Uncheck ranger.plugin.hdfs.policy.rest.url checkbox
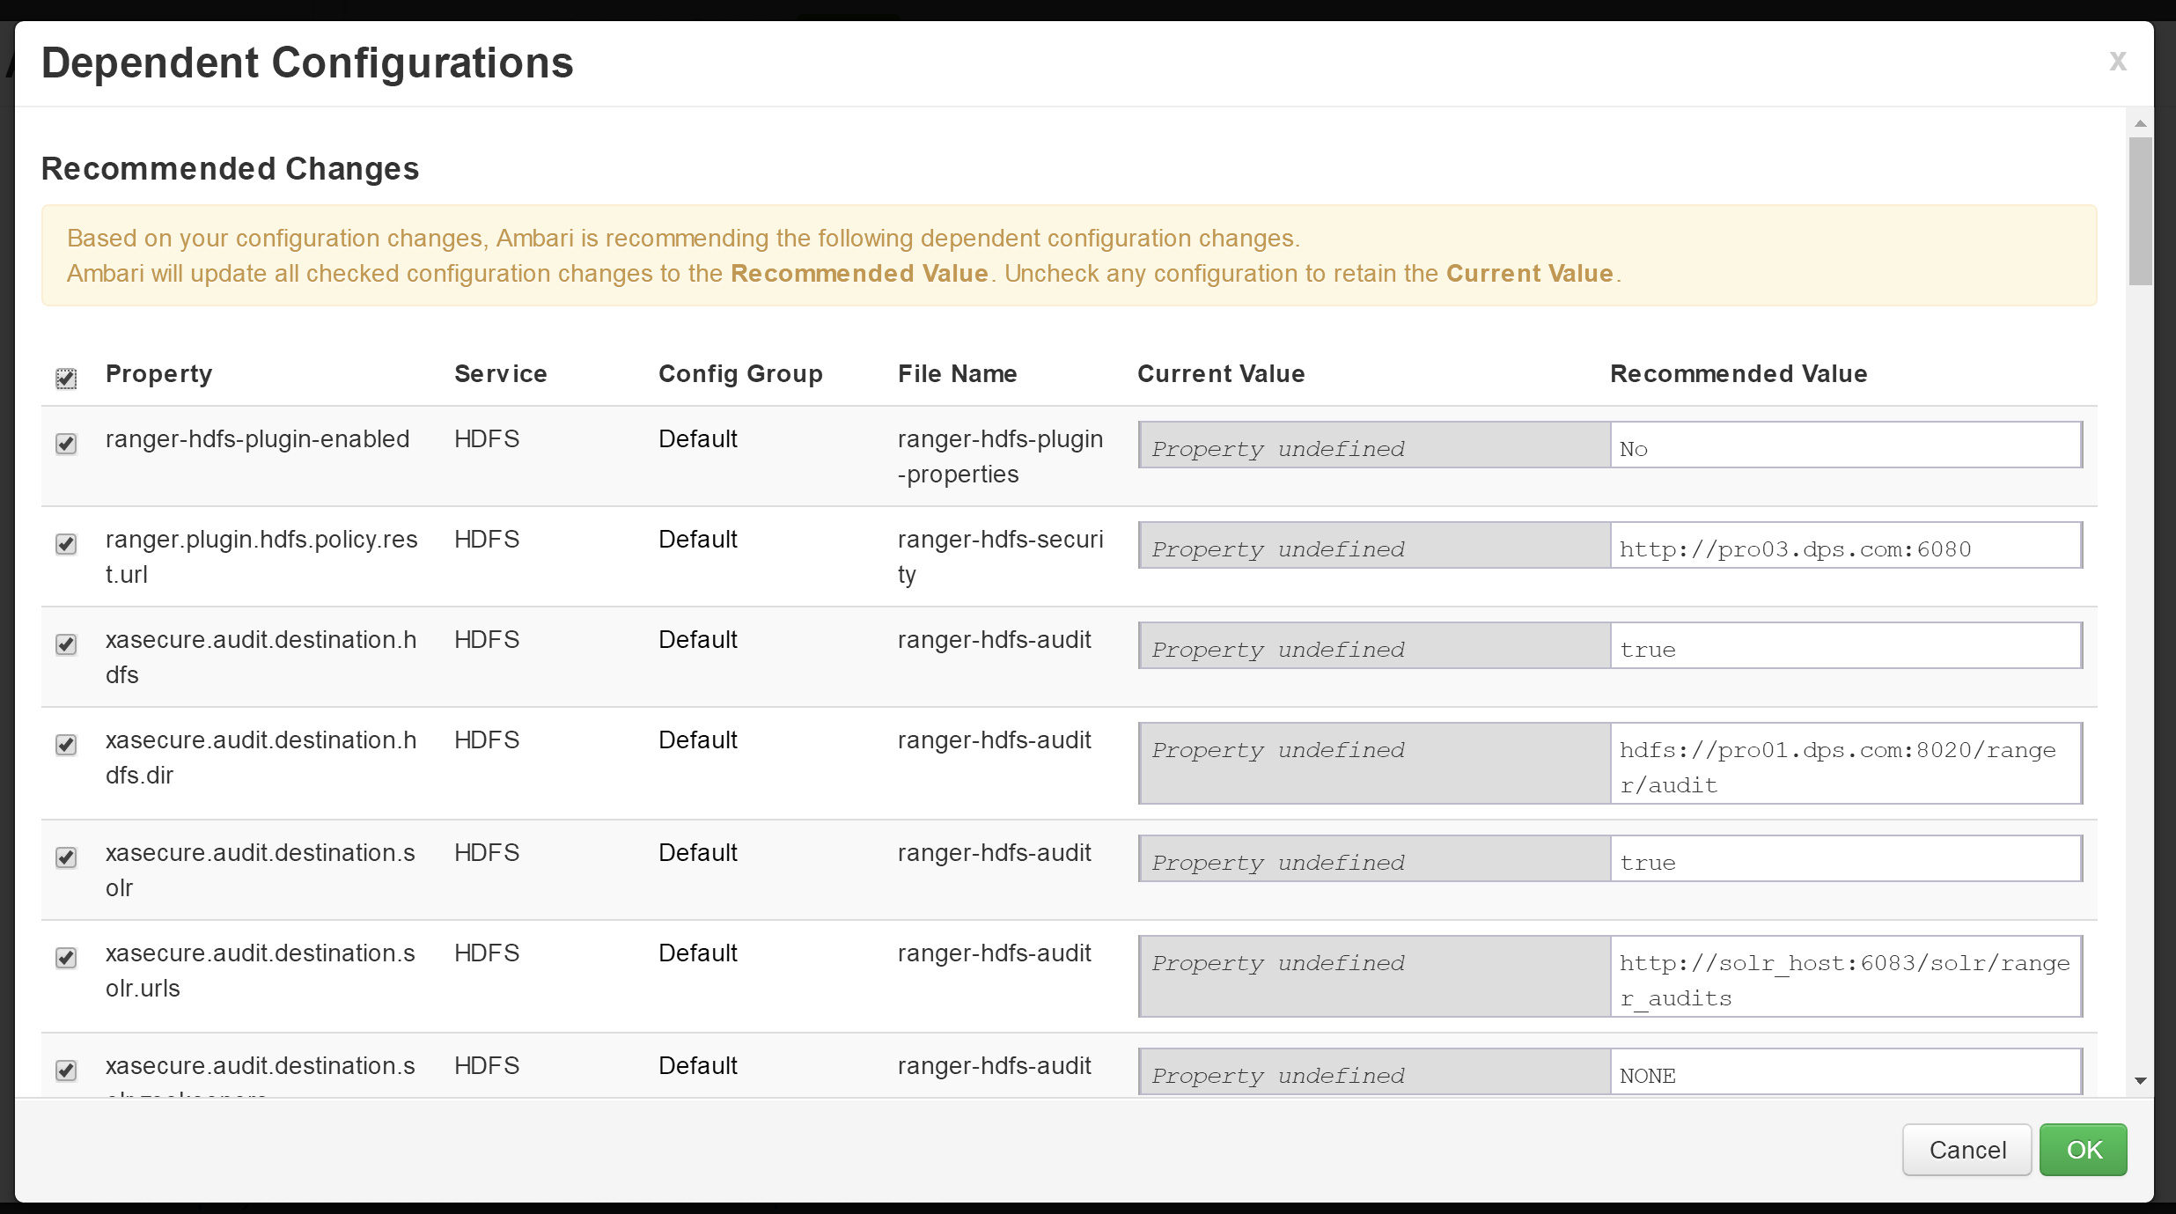 point(66,543)
